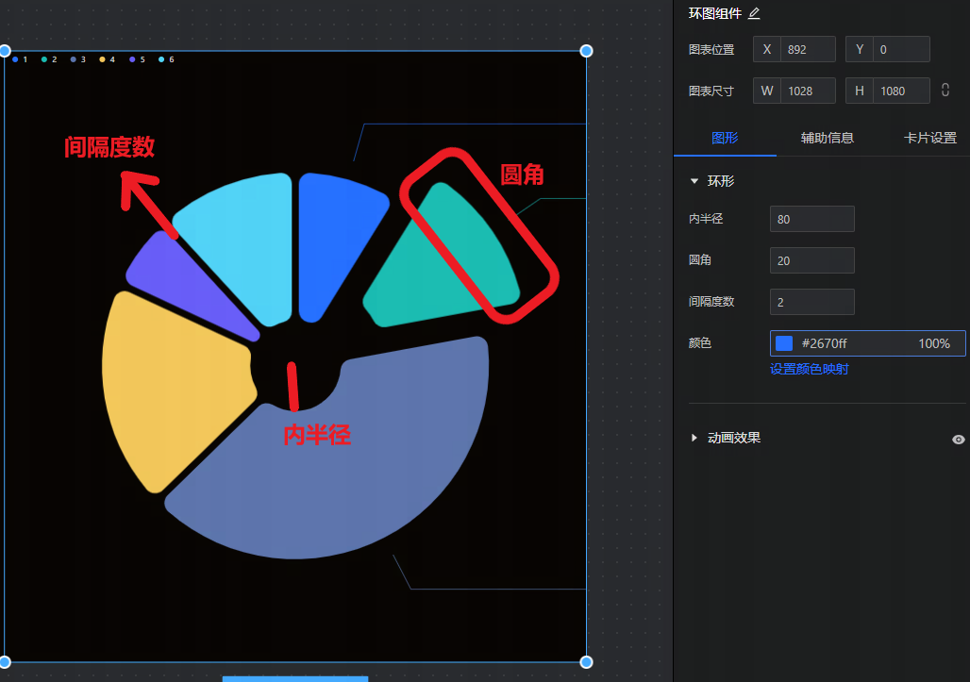Toggle legend item 3 in the chart
970x682 pixels.
click(x=78, y=59)
